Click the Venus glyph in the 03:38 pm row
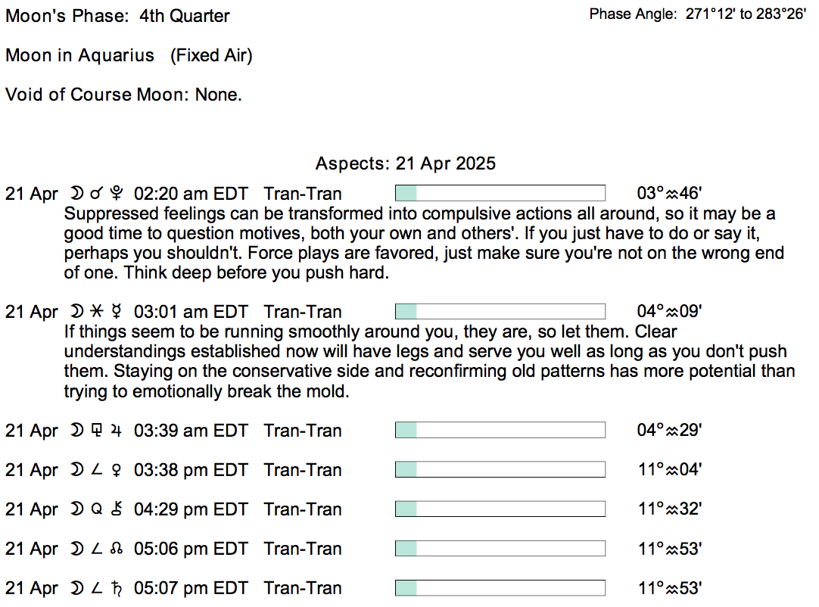 tap(116, 470)
